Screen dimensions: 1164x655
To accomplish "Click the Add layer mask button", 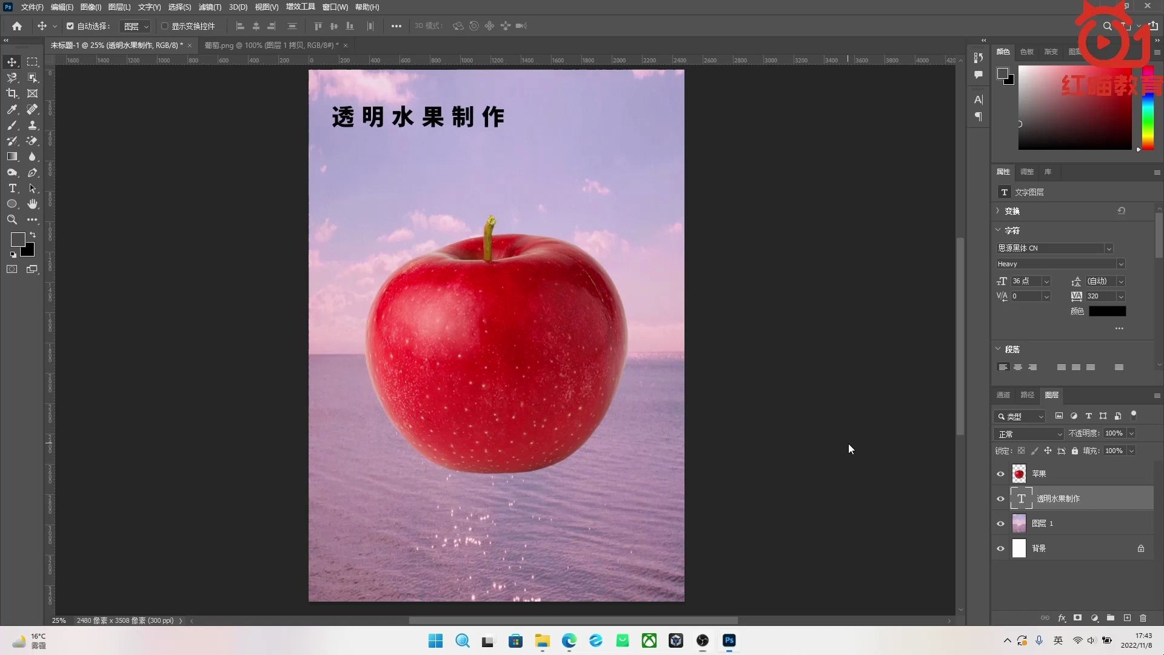I will (1078, 618).
